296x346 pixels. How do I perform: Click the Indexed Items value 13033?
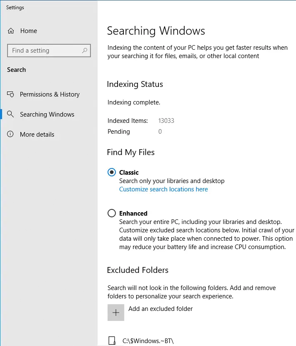[166, 121]
